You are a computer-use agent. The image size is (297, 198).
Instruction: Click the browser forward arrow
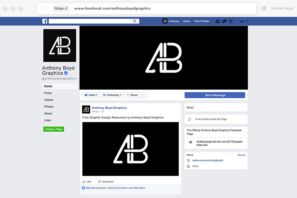48,8
